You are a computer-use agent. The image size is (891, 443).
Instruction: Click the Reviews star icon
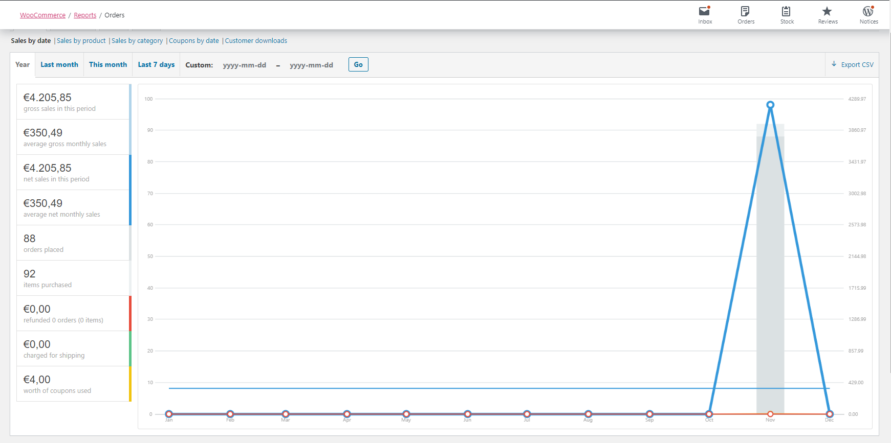827,11
